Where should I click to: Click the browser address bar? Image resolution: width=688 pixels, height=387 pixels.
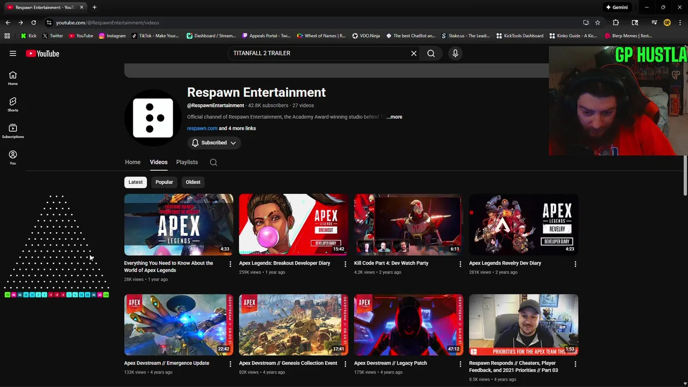(317, 23)
